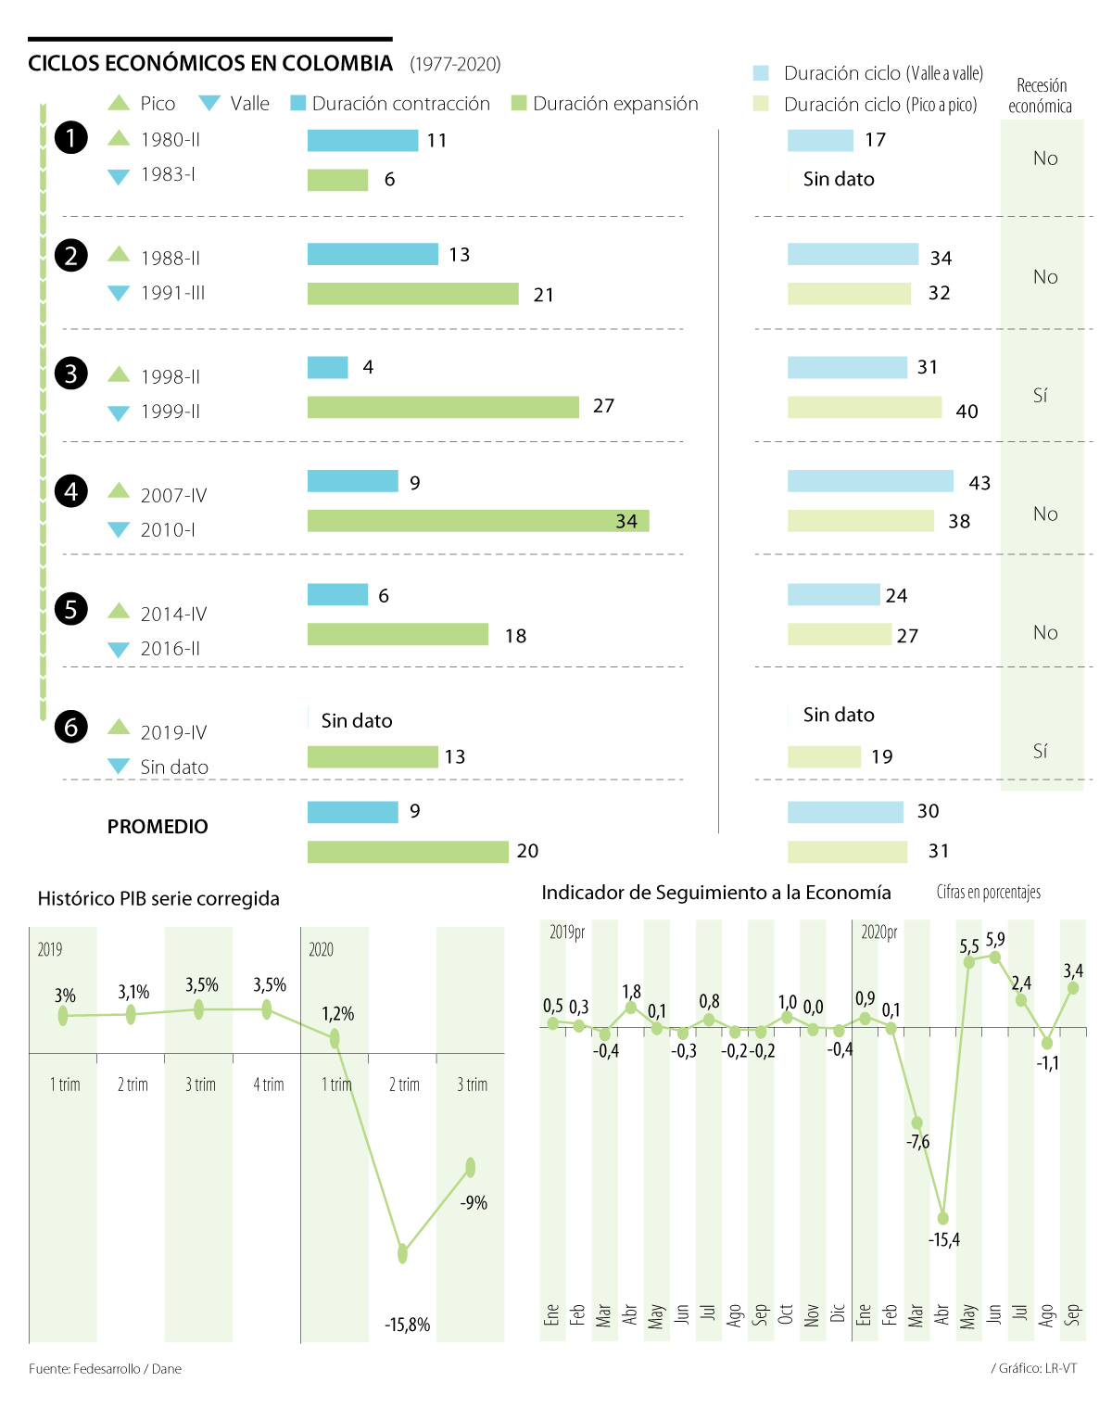Click the valley-to-valley bar labeled 43
The width and height of the screenshot is (1112, 1408).
870,481
